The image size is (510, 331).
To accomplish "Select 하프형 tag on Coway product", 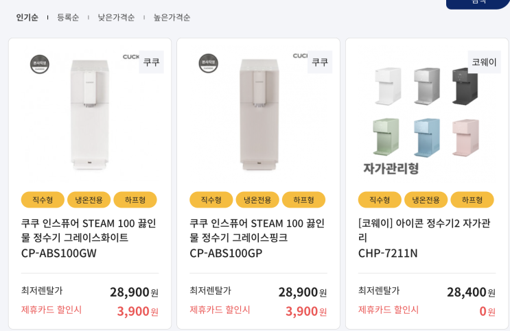I will [472, 200].
